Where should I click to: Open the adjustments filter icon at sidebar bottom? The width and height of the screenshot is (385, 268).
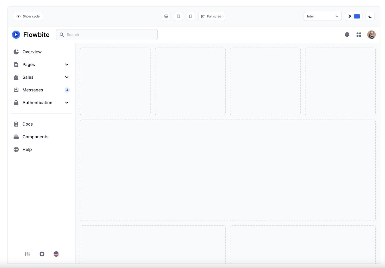click(x=27, y=254)
